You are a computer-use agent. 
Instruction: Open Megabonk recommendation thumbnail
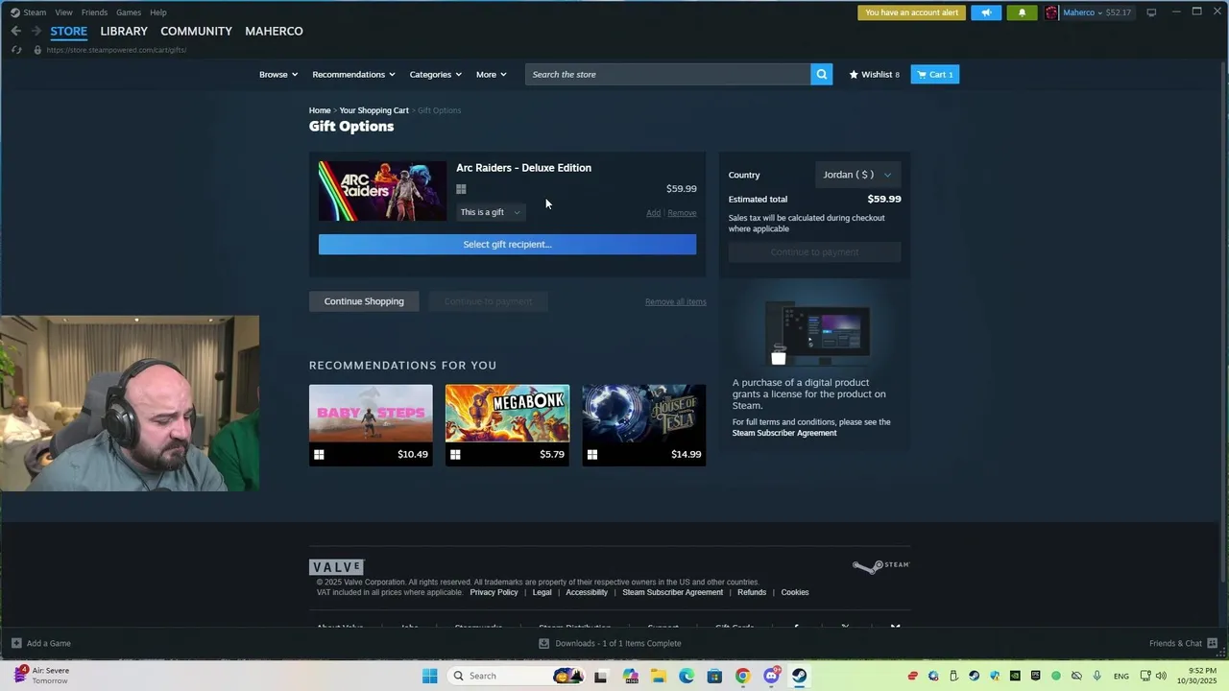pos(507,414)
